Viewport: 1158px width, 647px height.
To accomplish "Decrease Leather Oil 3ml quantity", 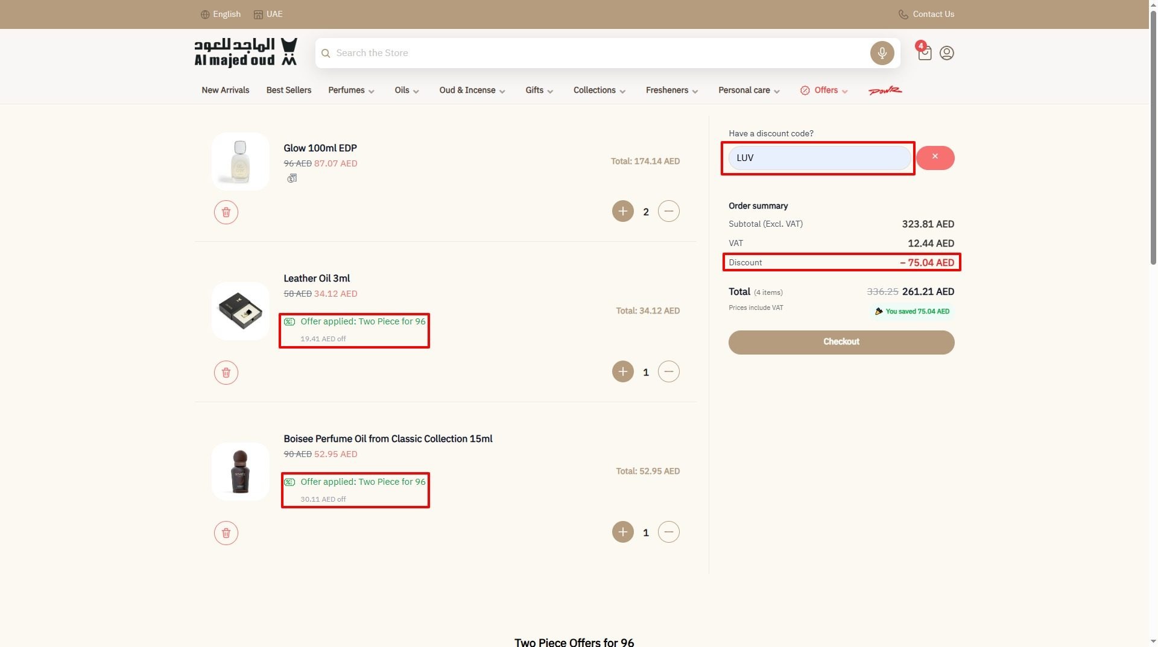I will coord(669,371).
